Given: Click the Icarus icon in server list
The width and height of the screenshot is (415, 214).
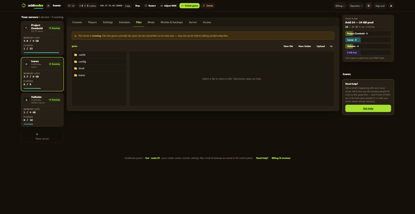Looking at the screenshot, I should tap(26, 64).
